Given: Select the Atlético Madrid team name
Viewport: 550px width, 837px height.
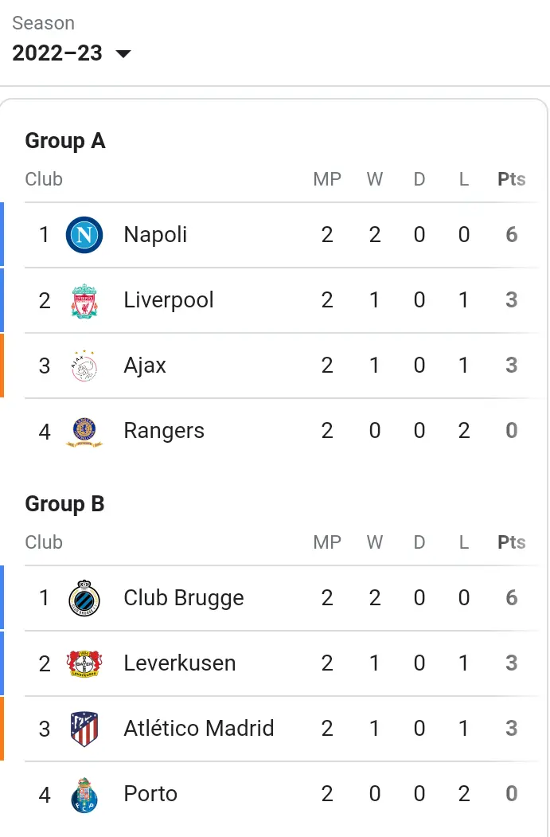Looking at the screenshot, I should pyautogui.click(x=198, y=729).
